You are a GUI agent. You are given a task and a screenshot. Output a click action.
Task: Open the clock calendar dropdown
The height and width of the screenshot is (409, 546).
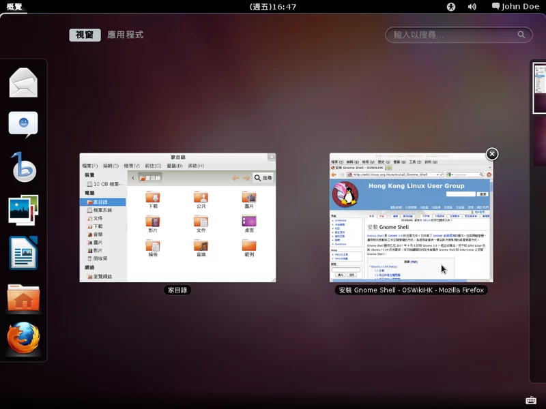point(273,7)
